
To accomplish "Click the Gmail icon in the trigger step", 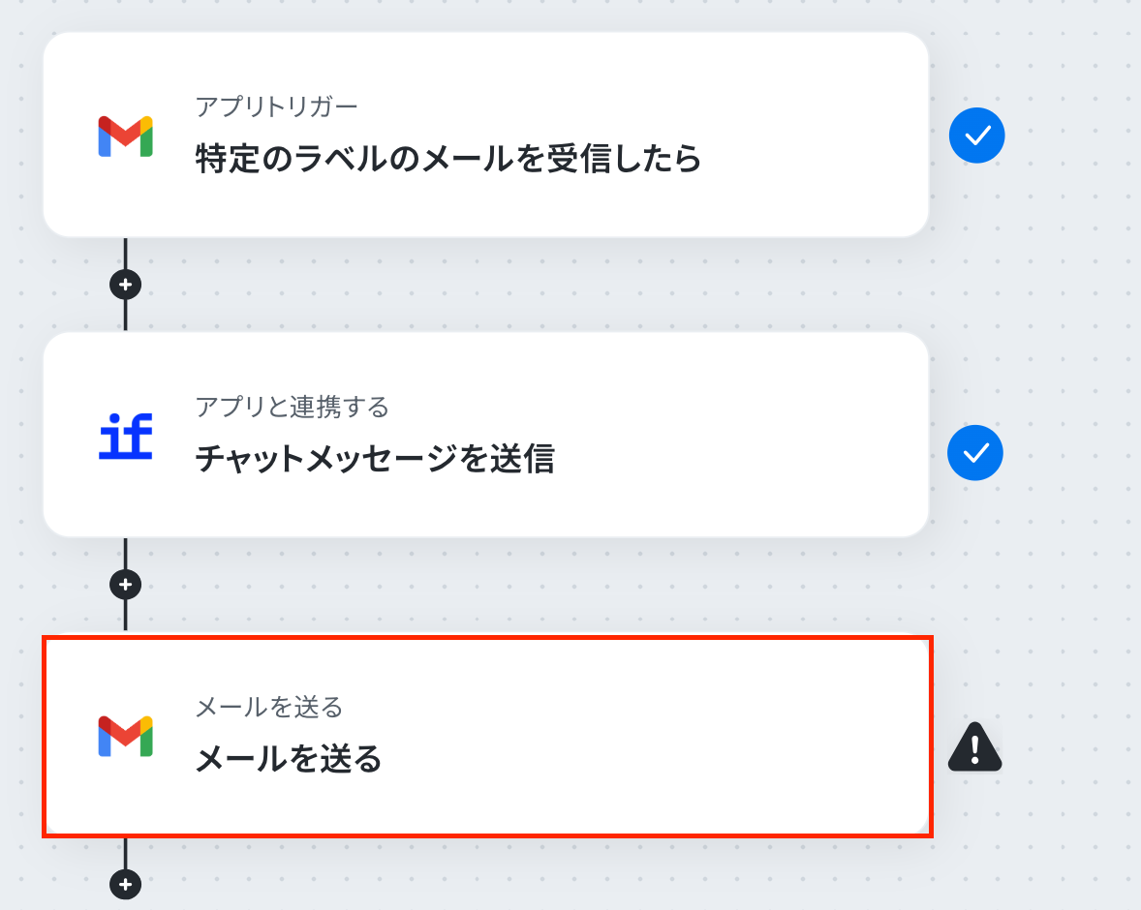I will [126, 136].
